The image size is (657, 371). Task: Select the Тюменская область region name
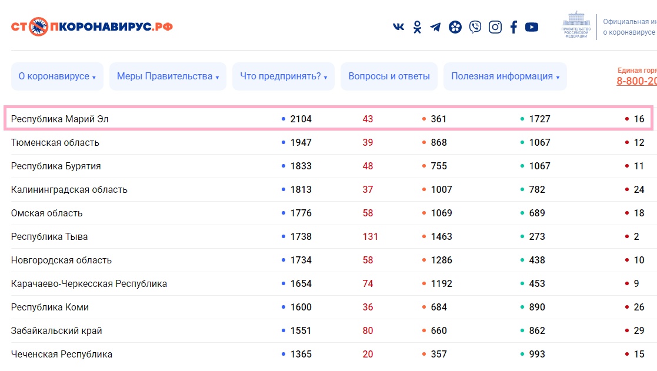pos(55,142)
